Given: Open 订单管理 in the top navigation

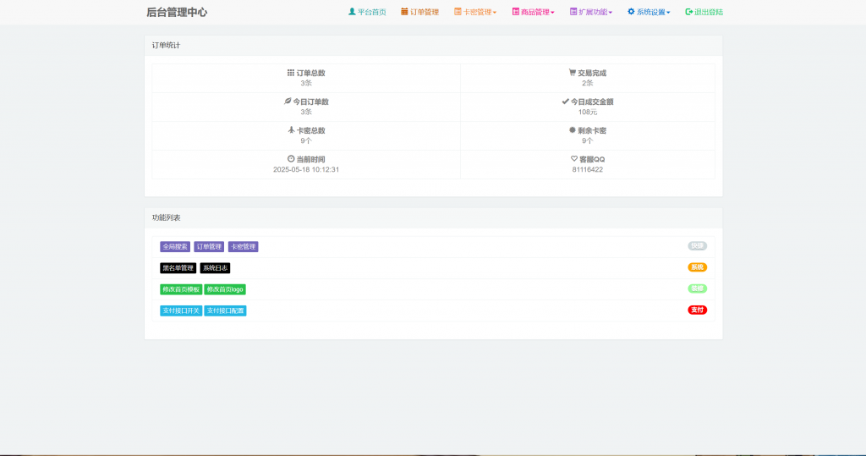Looking at the screenshot, I should (419, 13).
